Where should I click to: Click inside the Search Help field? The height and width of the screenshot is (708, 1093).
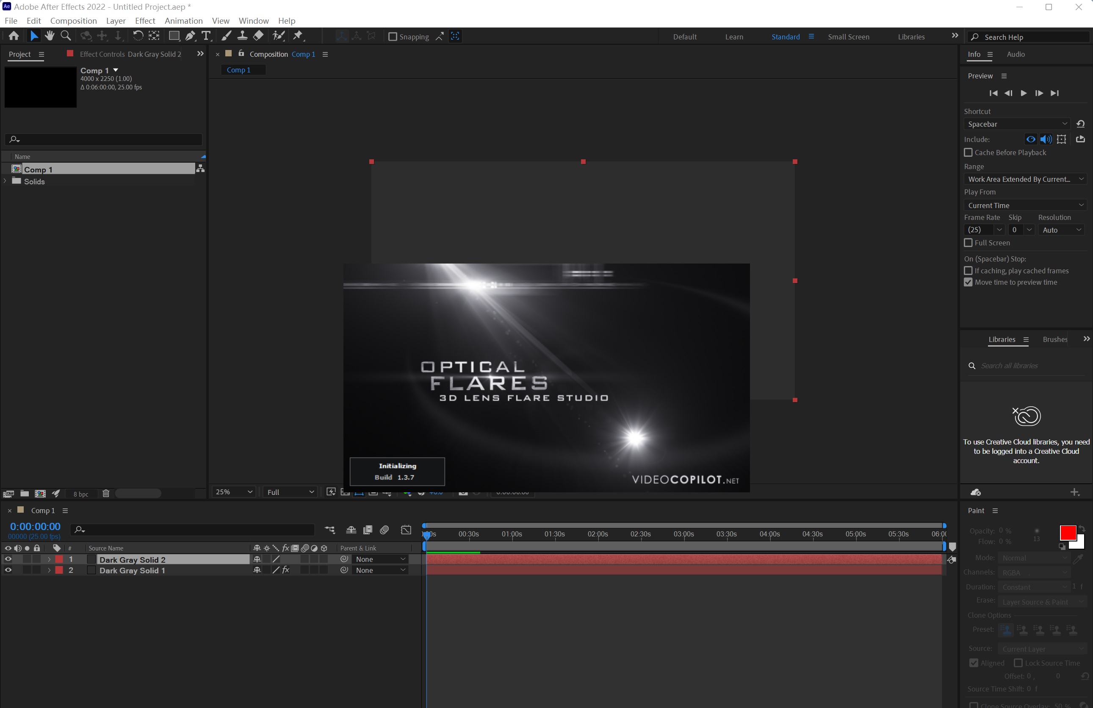(1029, 36)
